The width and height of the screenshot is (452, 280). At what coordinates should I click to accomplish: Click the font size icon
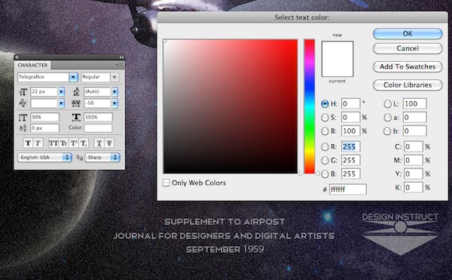coord(23,92)
